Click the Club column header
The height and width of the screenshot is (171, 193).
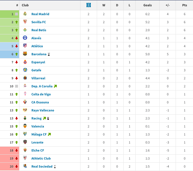[x=25, y=5]
